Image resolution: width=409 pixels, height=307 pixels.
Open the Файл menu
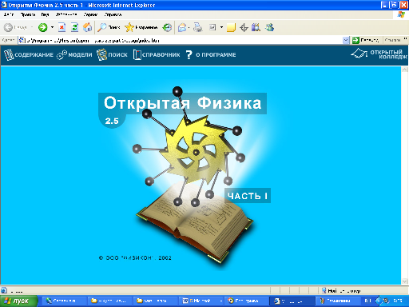pyautogui.click(x=9, y=14)
